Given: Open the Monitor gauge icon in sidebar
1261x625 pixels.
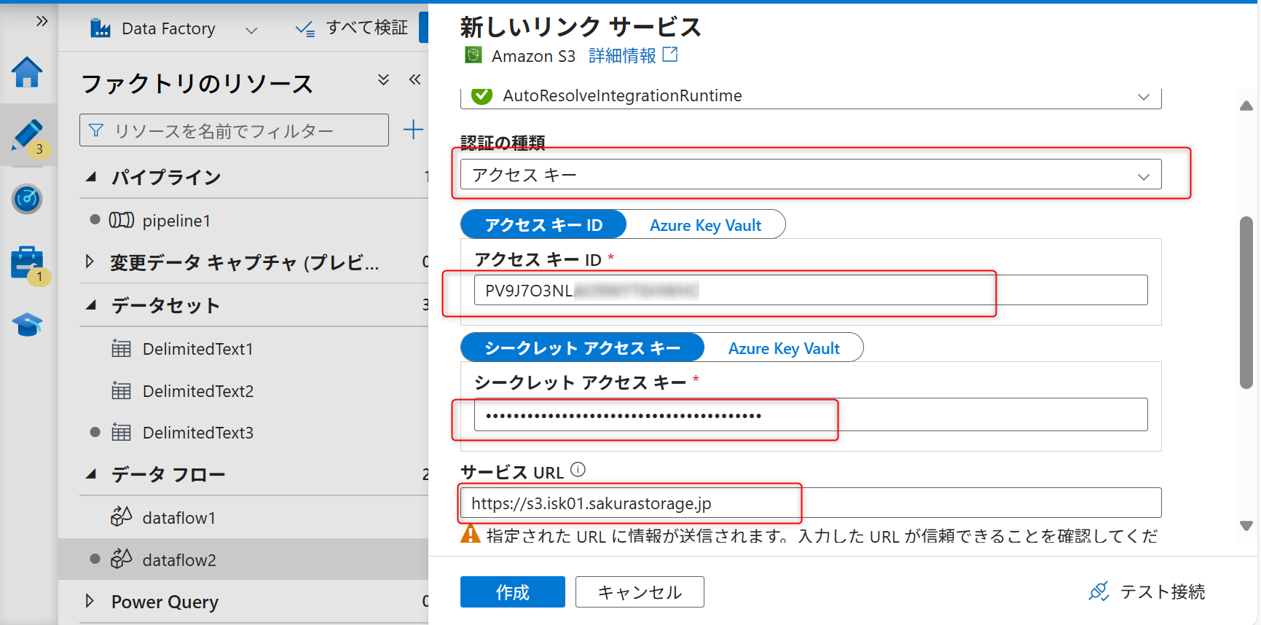Looking at the screenshot, I should 27,198.
